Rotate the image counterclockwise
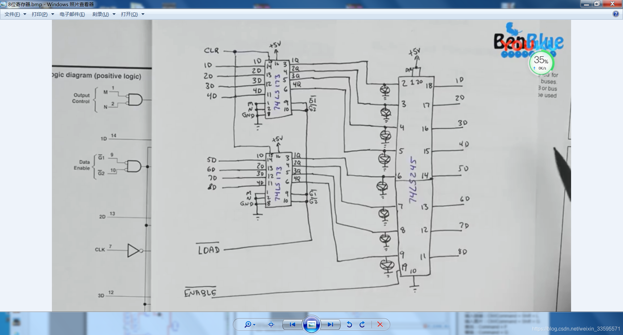The width and height of the screenshot is (623, 335). (x=349, y=324)
